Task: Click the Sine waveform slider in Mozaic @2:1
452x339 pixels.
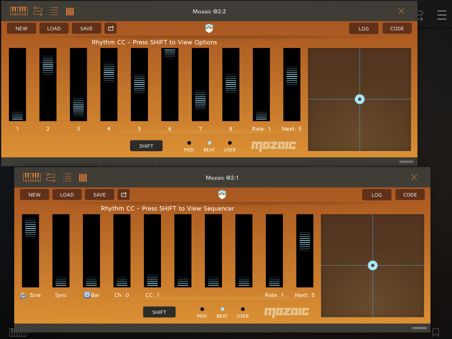Action: pyautogui.click(x=31, y=251)
